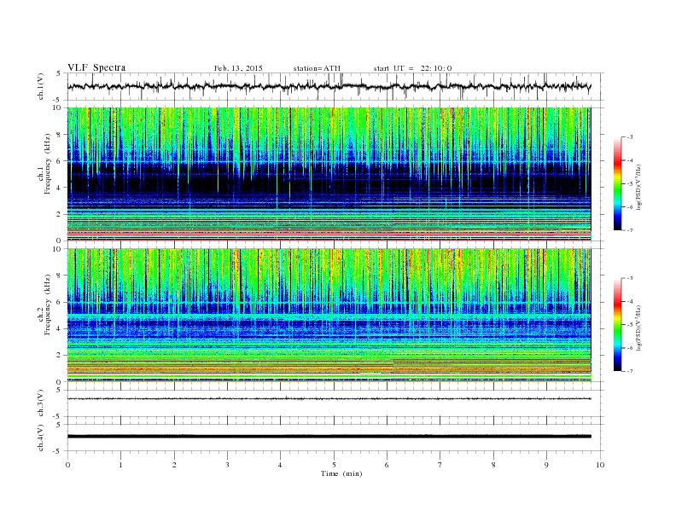Viewport: 676px width, 522px height.
Task: Click the ch.1 voltage waveform trace
Action: click(329, 86)
